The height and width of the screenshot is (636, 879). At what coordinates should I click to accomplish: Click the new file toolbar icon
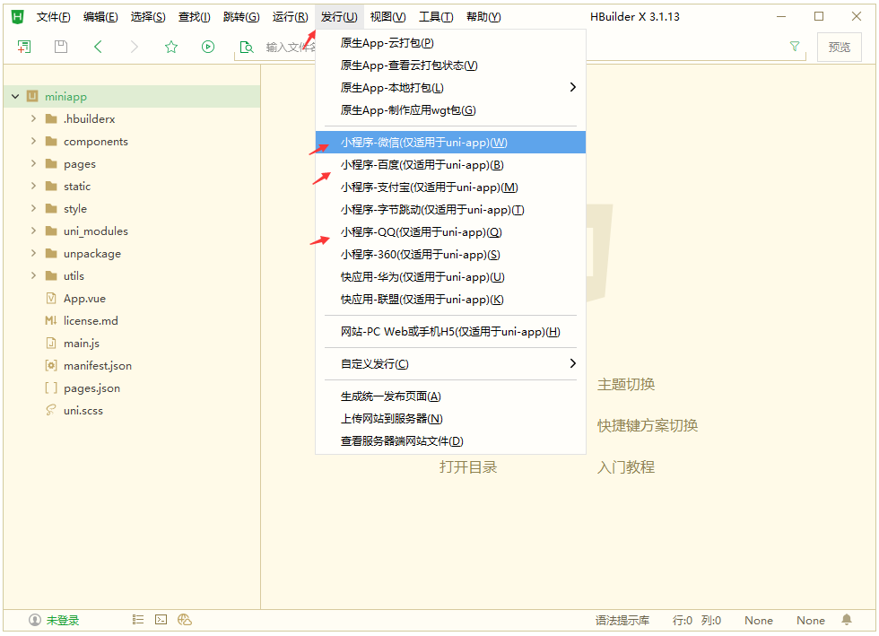click(24, 47)
